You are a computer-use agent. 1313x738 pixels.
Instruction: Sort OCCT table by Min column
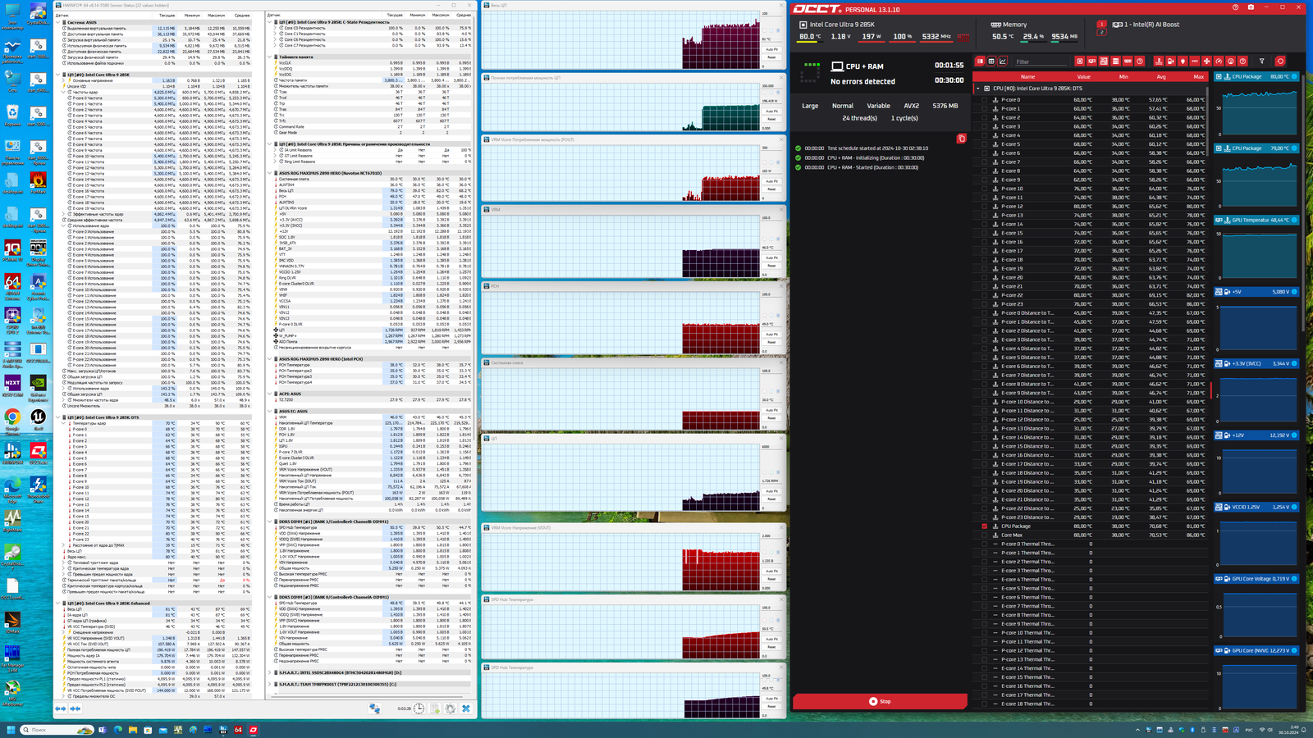coord(1123,76)
